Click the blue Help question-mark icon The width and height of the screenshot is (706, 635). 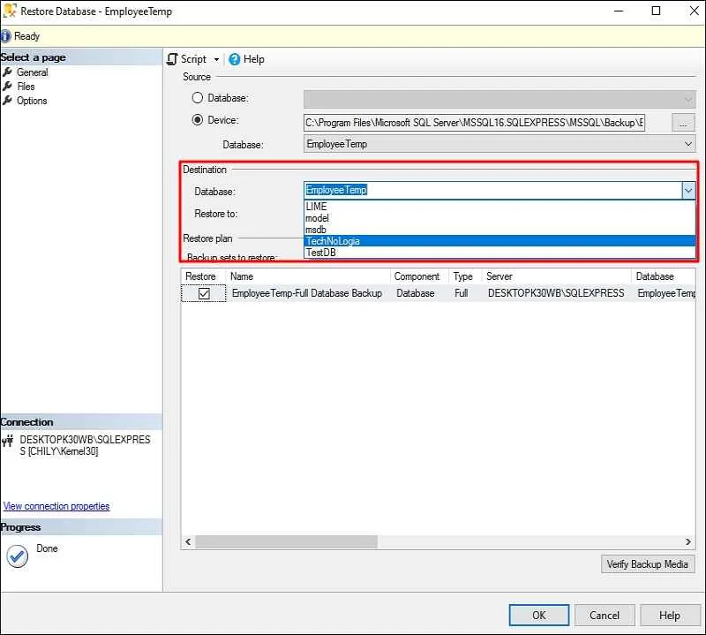[x=234, y=59]
